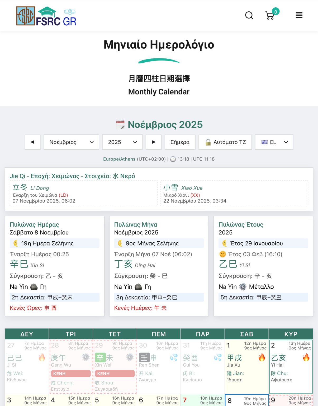Click the FSRC GR logo
The height and width of the screenshot is (406, 318).
tap(46, 16)
